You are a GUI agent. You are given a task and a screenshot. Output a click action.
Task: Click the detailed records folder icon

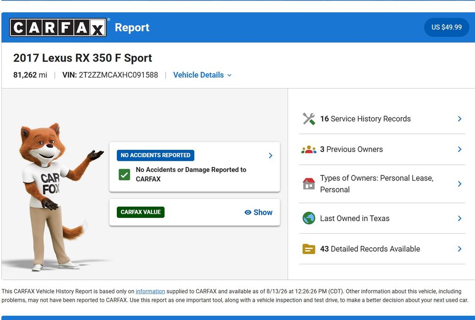[x=308, y=249]
